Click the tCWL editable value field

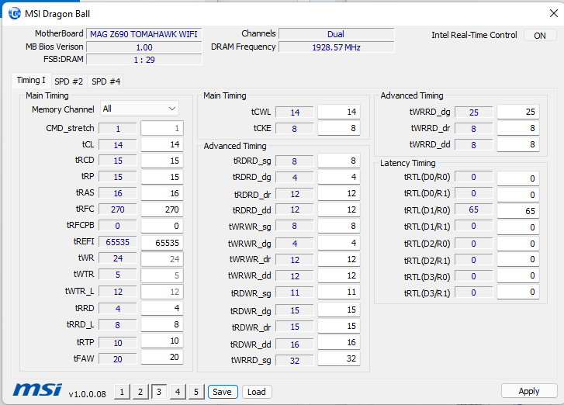[339, 112]
